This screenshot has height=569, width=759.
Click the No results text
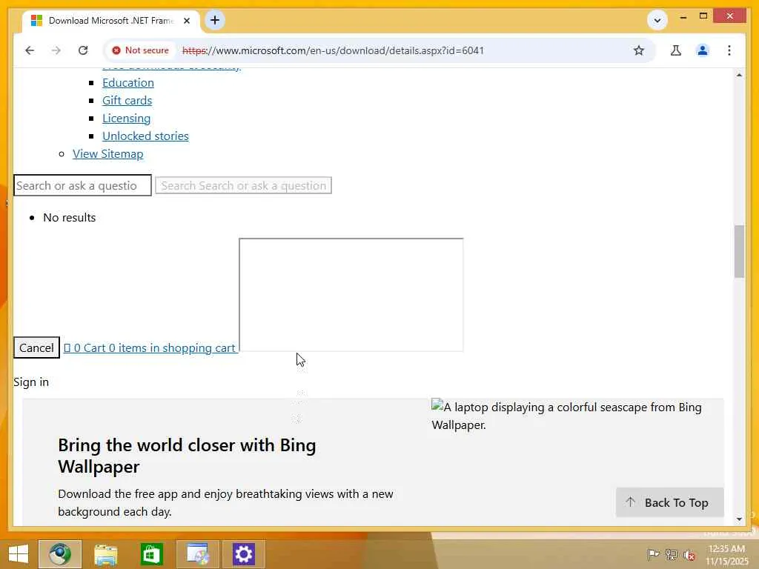tap(70, 218)
